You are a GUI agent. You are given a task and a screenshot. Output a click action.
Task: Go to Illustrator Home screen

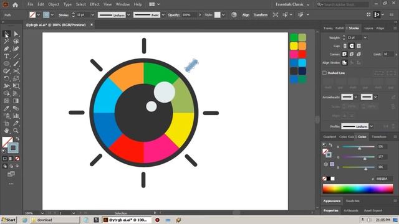pyautogui.click(x=15, y=4)
